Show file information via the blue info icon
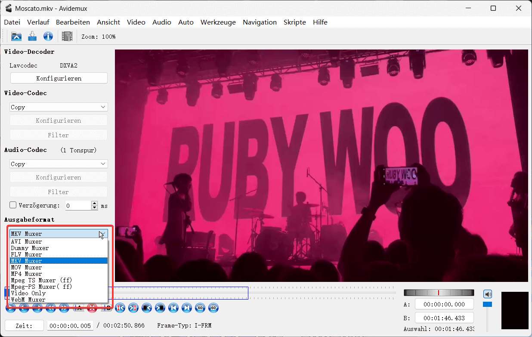Image resolution: width=532 pixels, height=337 pixels. [x=48, y=37]
